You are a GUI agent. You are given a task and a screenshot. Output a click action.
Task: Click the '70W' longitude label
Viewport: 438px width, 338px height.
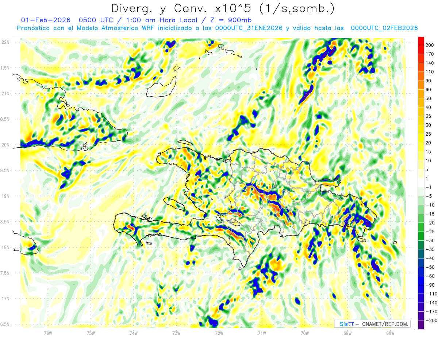305,333
